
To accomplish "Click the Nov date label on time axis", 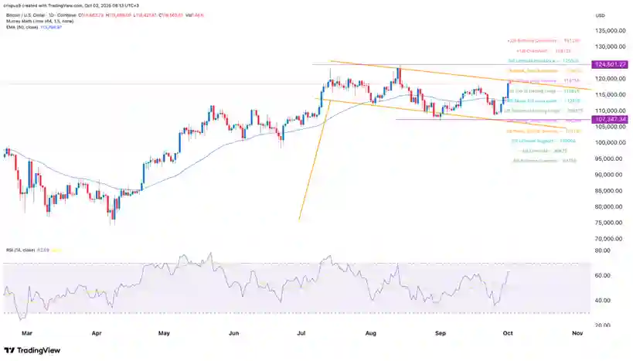I will tap(576, 333).
